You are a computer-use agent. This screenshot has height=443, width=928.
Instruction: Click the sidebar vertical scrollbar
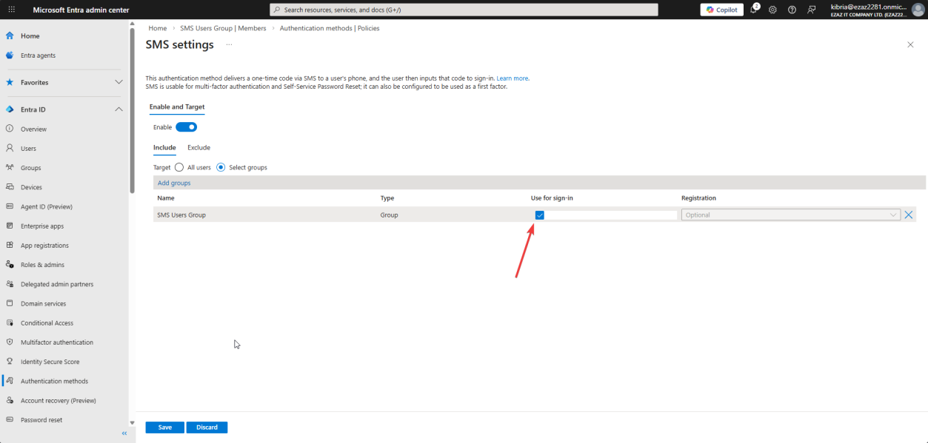coord(132,111)
